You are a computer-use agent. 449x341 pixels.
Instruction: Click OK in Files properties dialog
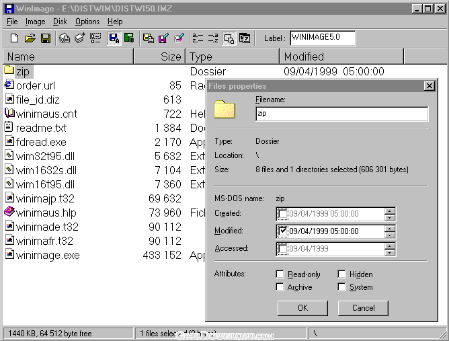tap(302, 308)
